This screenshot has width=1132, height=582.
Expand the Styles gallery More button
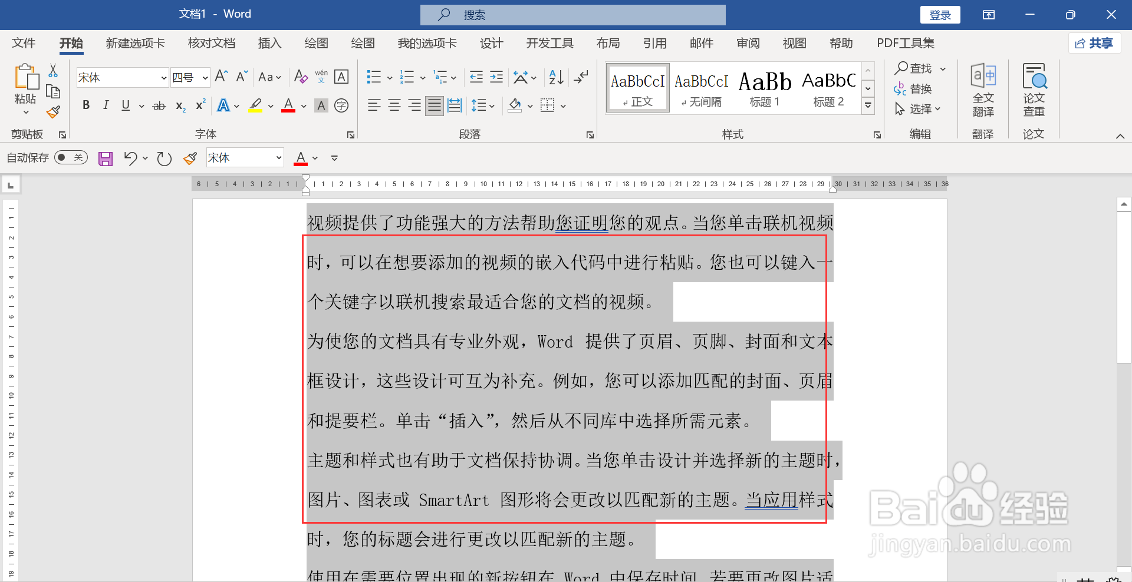point(868,106)
